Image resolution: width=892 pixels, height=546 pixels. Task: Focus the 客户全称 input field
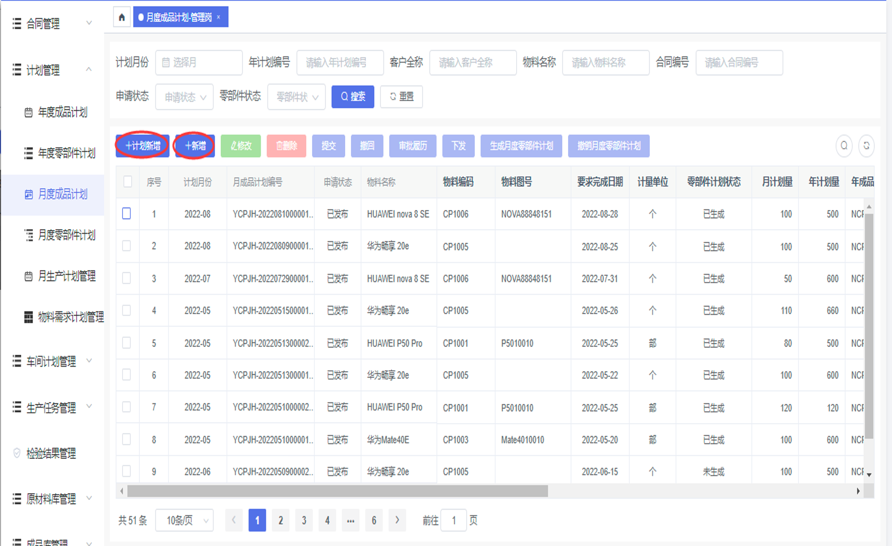coord(473,63)
